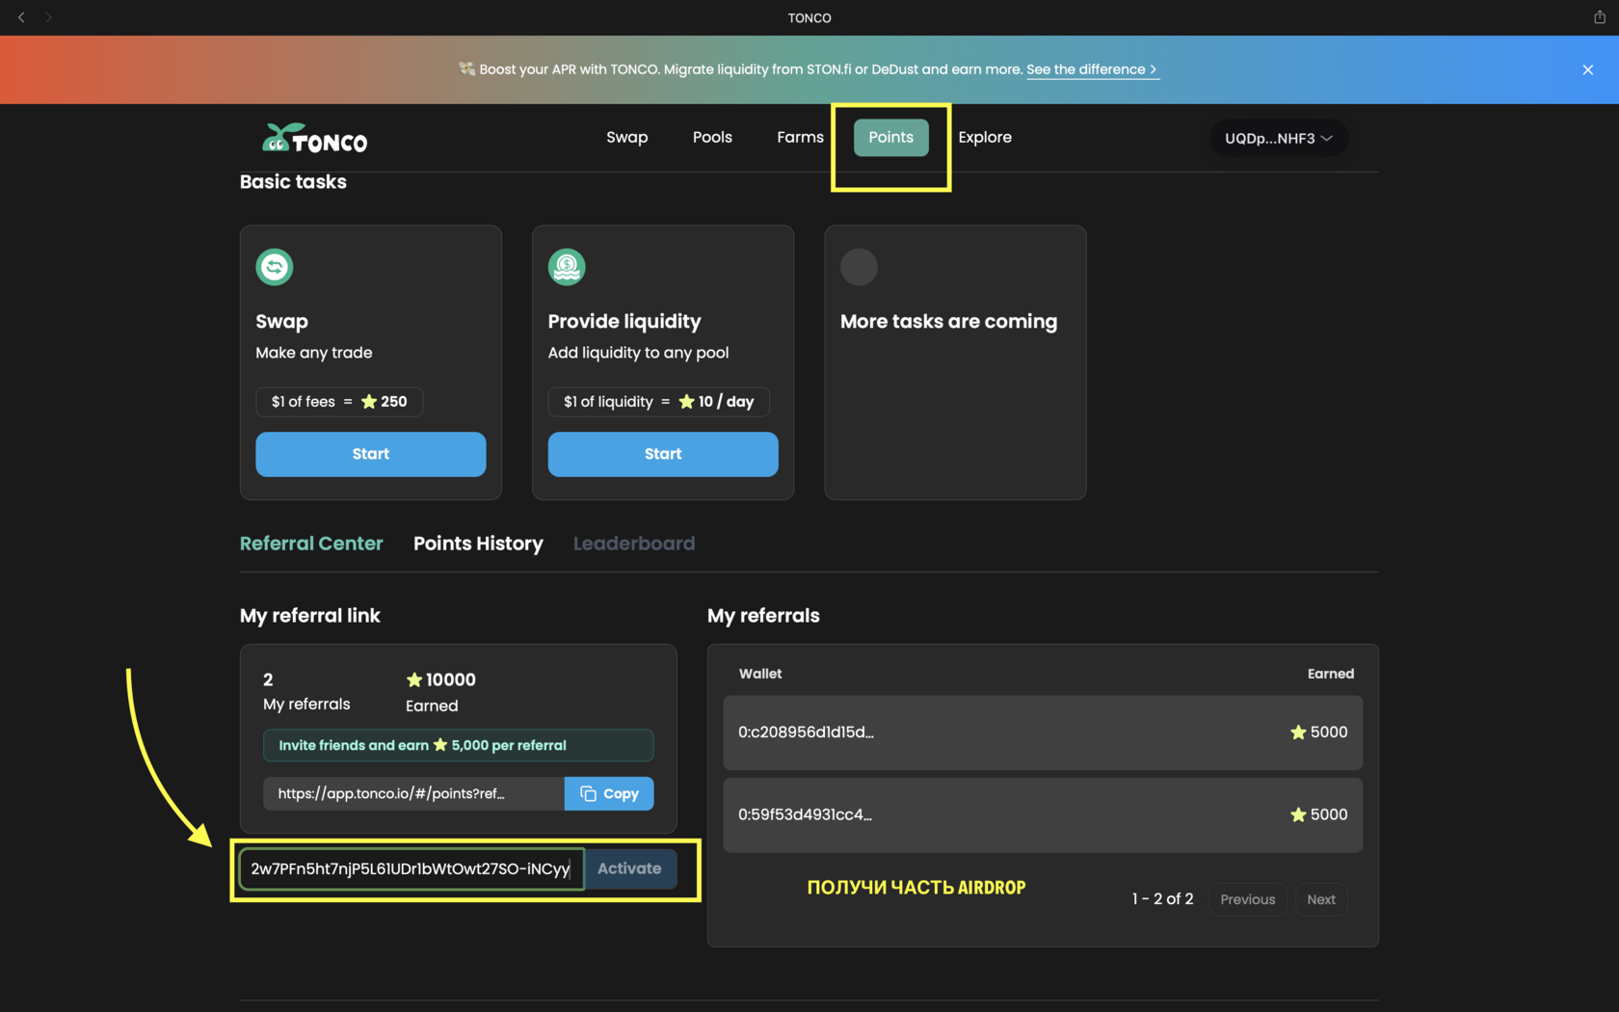The width and height of the screenshot is (1619, 1012).
Task: Click the grey placeholder icon for upcoming tasks
Action: (859, 267)
